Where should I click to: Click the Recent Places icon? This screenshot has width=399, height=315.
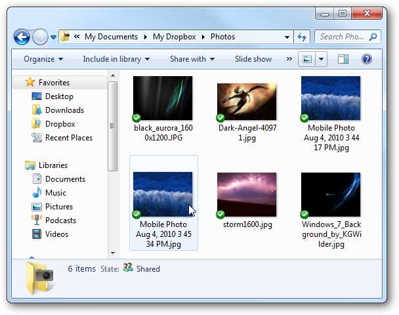(37, 137)
